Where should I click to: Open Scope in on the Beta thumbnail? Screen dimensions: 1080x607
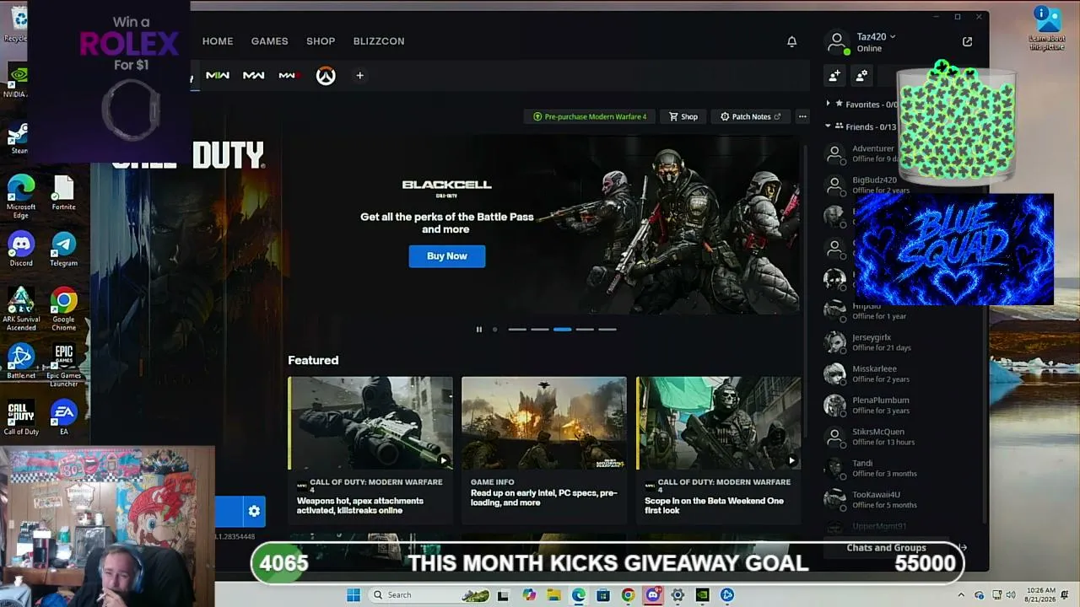719,423
